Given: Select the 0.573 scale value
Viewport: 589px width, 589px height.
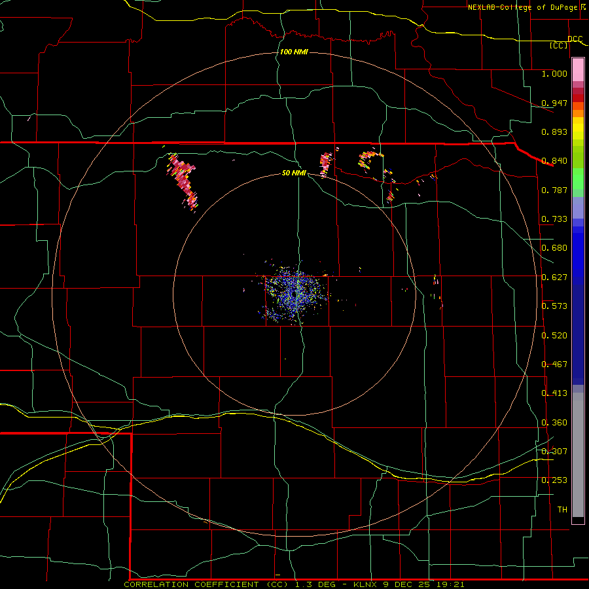Looking at the screenshot, I should pyautogui.click(x=554, y=306).
